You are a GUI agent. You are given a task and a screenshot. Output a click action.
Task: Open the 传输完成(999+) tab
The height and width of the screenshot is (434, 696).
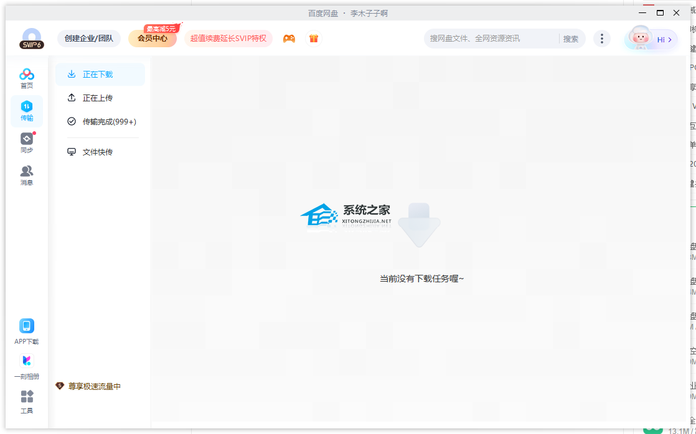pos(100,121)
